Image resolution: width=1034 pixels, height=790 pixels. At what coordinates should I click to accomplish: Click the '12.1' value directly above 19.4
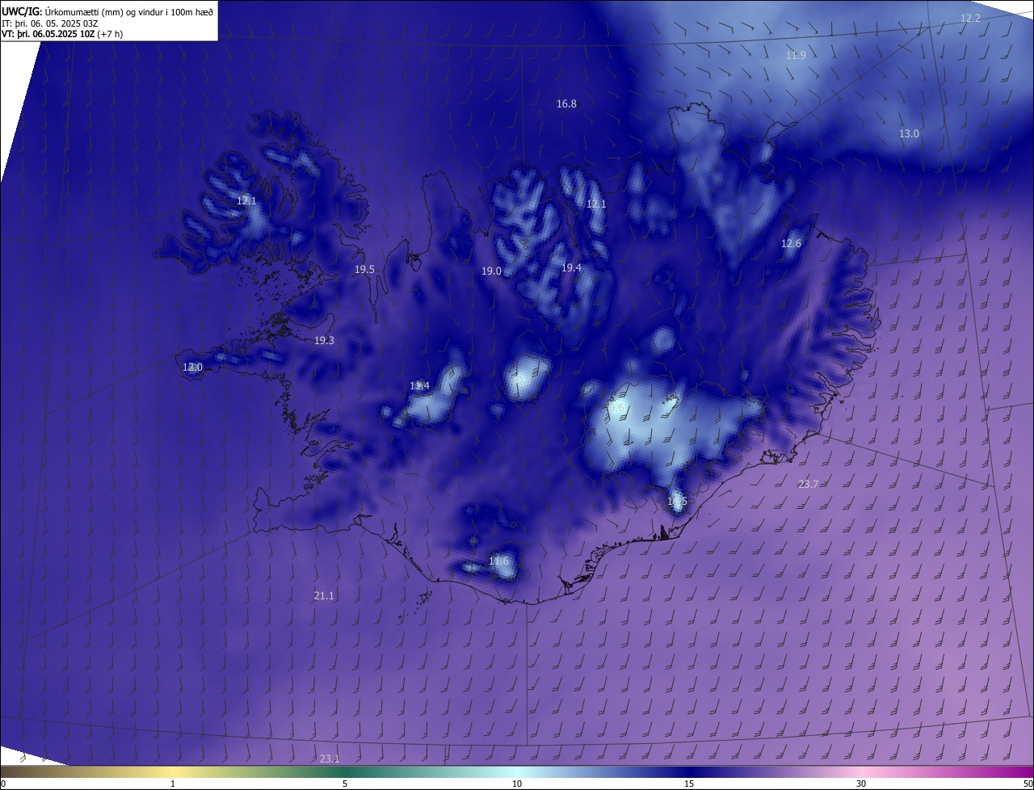point(595,204)
